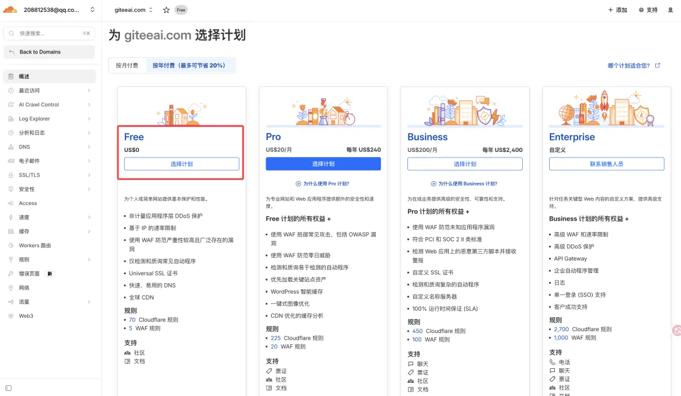
Task: Expand the 安全性 submenu chevron
Action: tap(89, 189)
